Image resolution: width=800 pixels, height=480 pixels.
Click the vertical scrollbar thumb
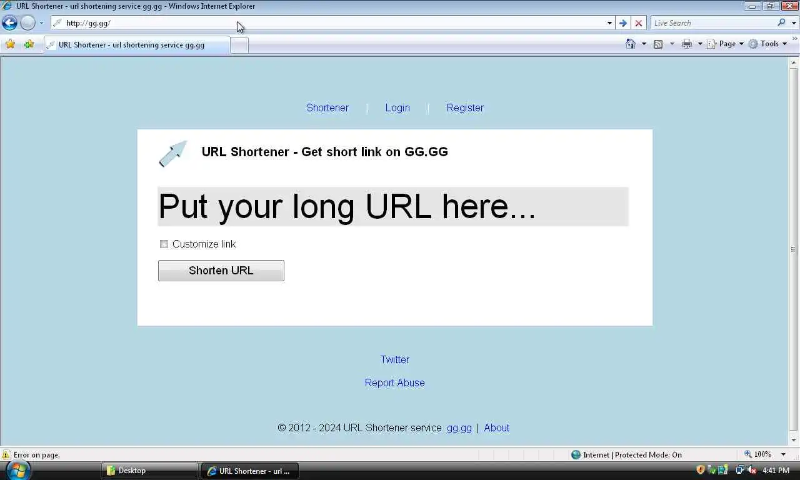click(x=794, y=249)
